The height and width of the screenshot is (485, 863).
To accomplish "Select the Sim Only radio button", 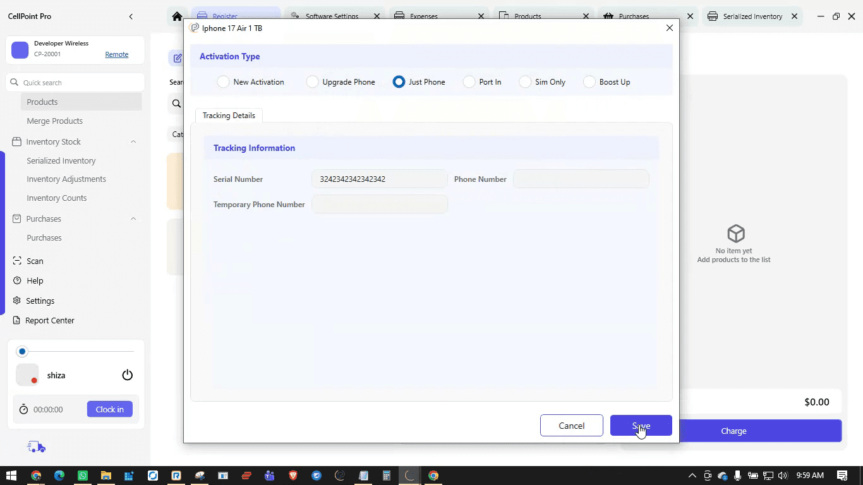I will 525,82.
